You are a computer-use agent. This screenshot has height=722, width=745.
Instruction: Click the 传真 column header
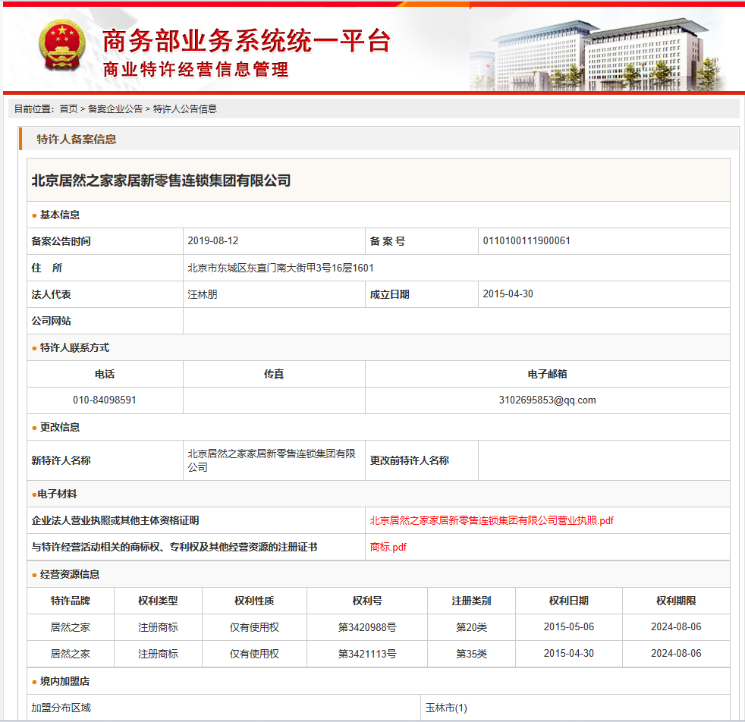pyautogui.click(x=274, y=375)
